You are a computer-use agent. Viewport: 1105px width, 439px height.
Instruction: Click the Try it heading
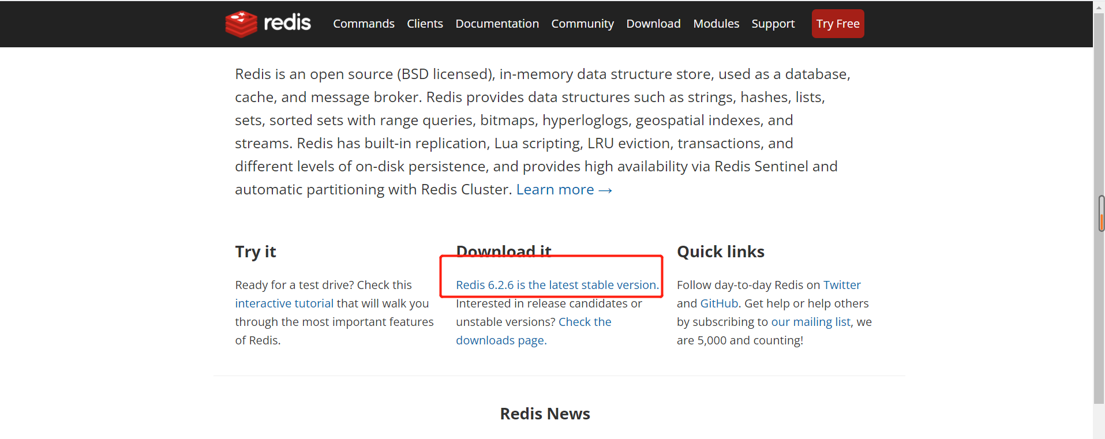pyautogui.click(x=256, y=252)
